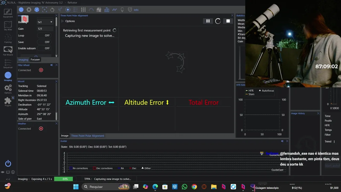Open the Options gear in sidebar

8,89
